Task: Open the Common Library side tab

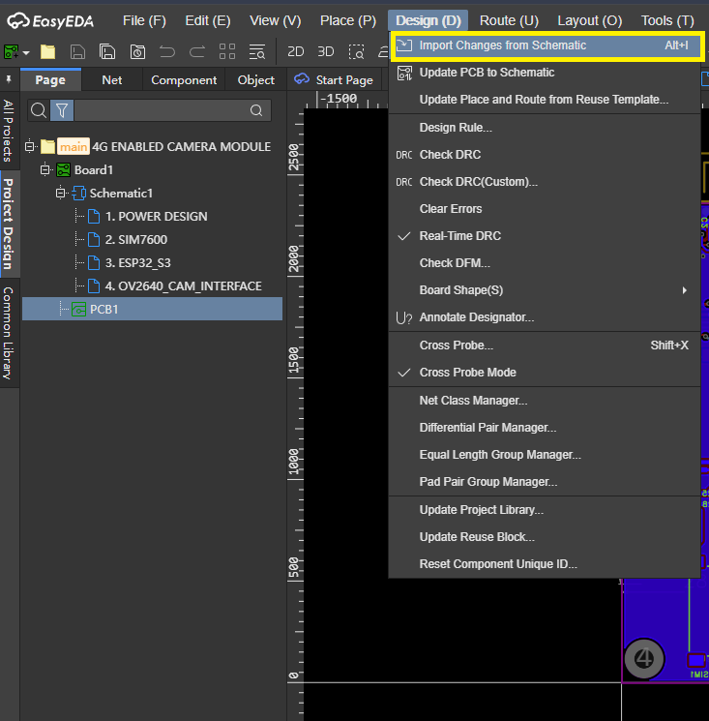Action: pos(9,333)
